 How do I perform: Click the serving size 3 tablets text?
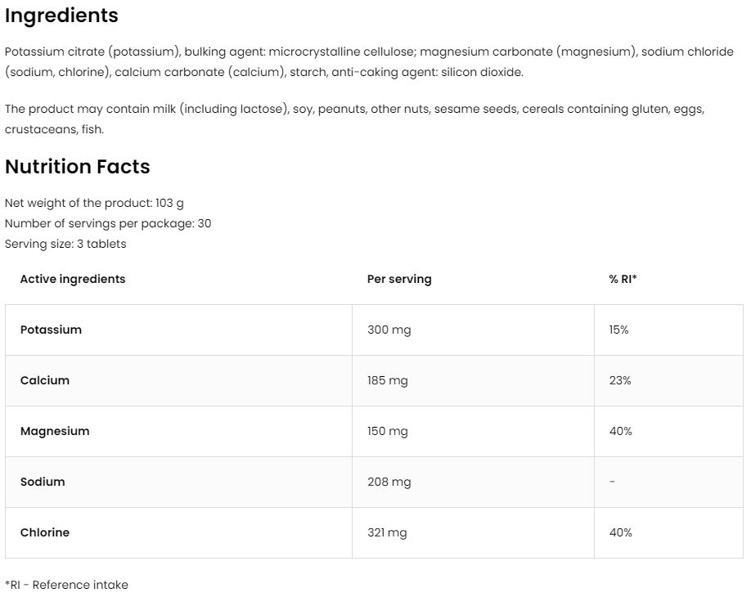pyautogui.click(x=65, y=244)
